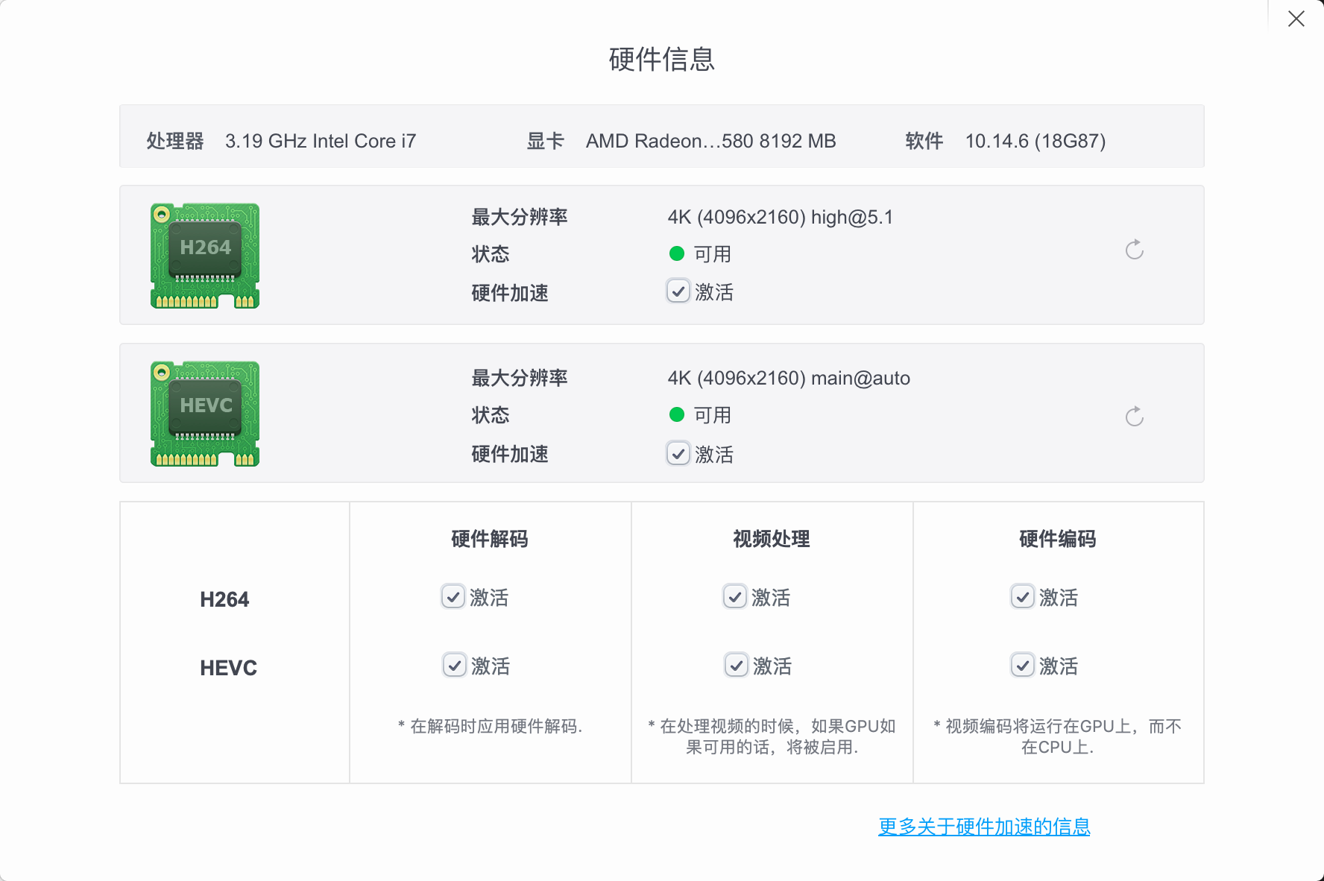Click the 处理器 label

[x=175, y=141]
